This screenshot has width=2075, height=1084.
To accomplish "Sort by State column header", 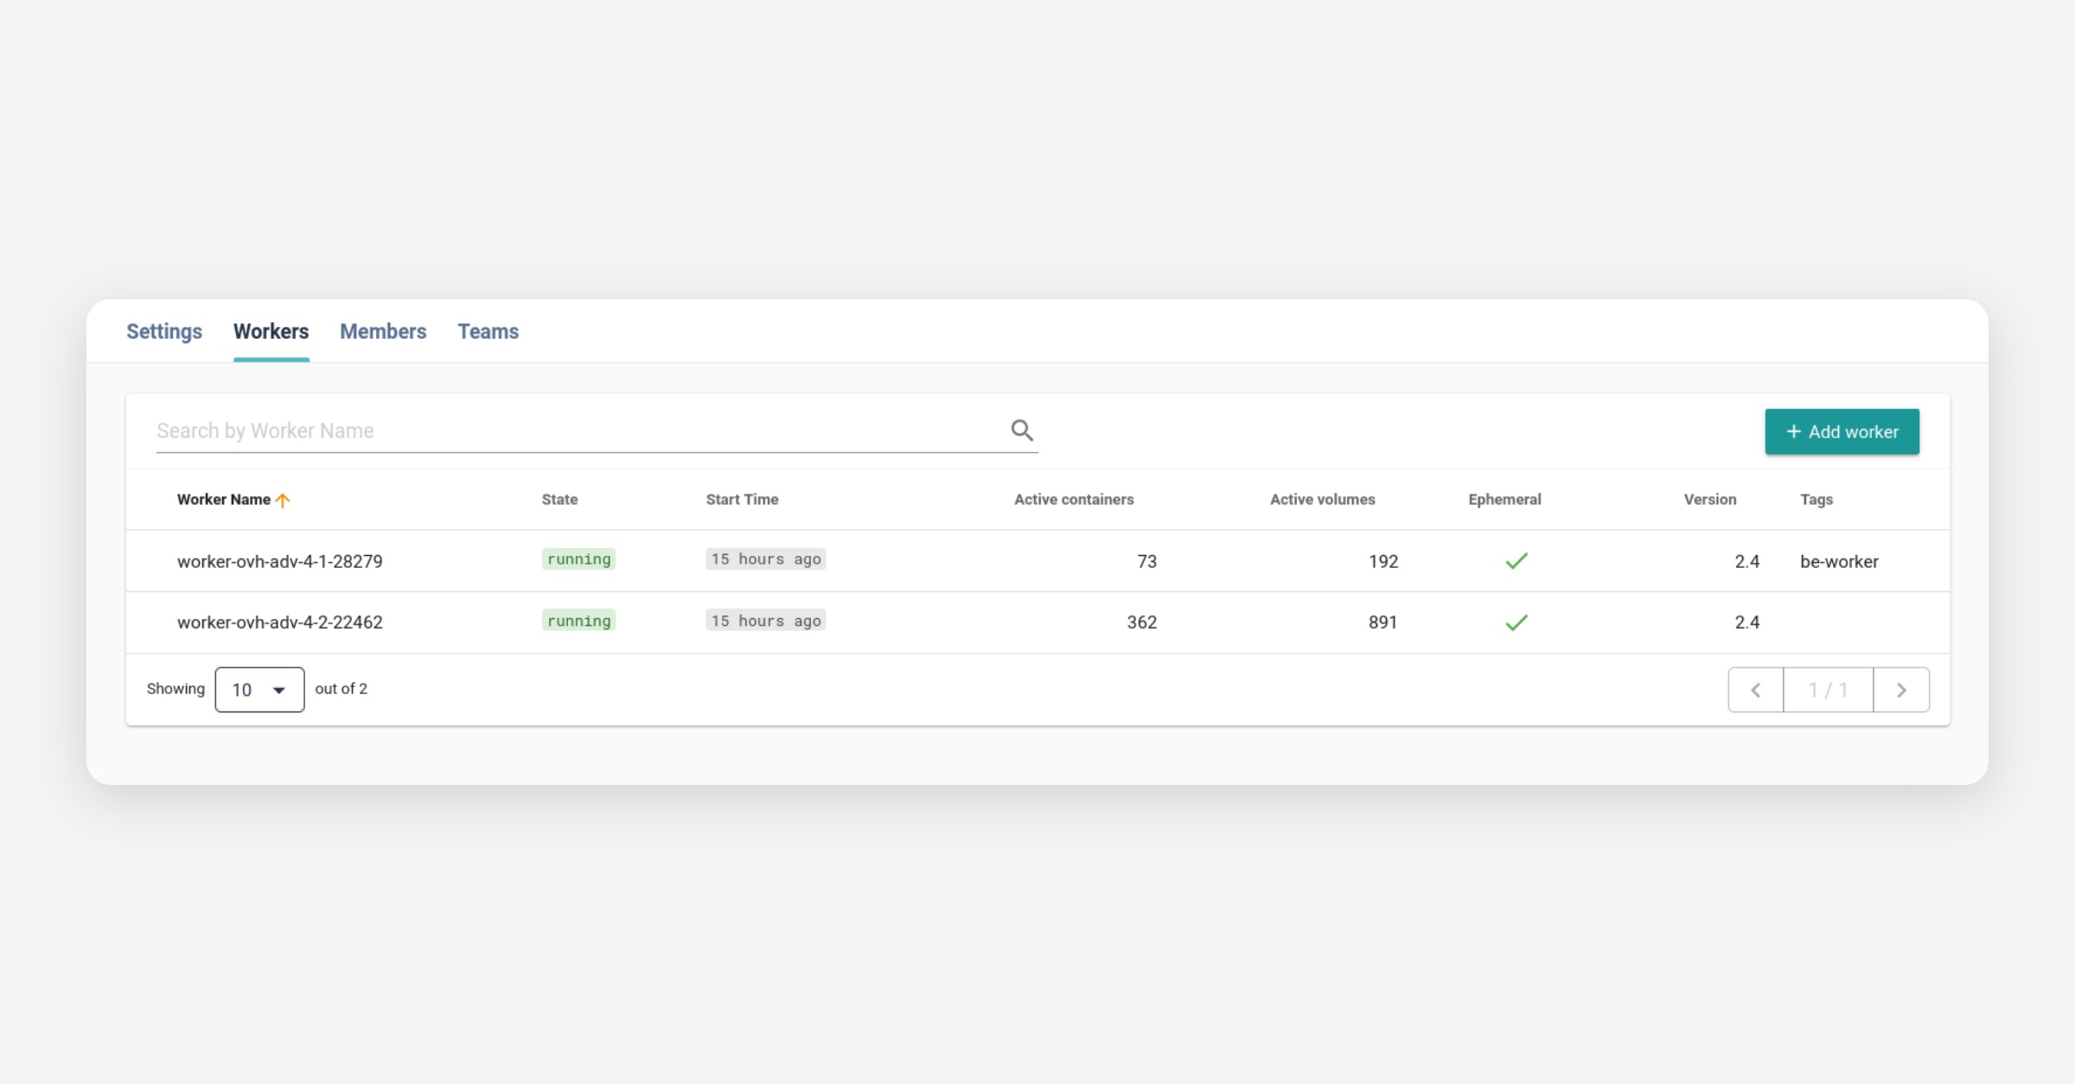I will click(559, 500).
